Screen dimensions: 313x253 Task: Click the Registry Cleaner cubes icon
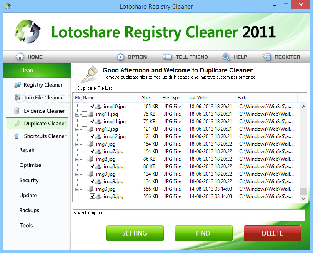click(18, 85)
